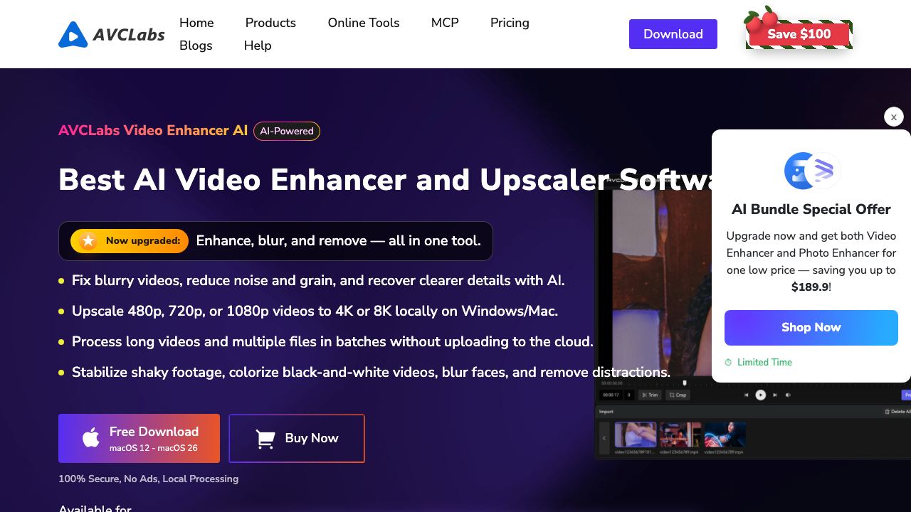The image size is (911, 512).
Task: Open the Online Tools menu
Action: (x=364, y=23)
